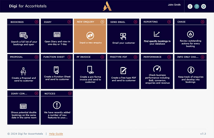
Task: Click the Function Sheet star document icon
Action: click(x=56, y=70)
